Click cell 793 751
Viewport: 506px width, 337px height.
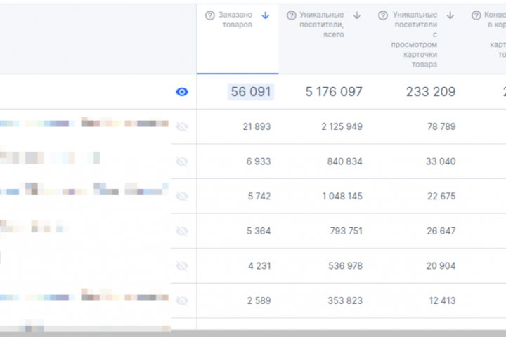(x=346, y=231)
